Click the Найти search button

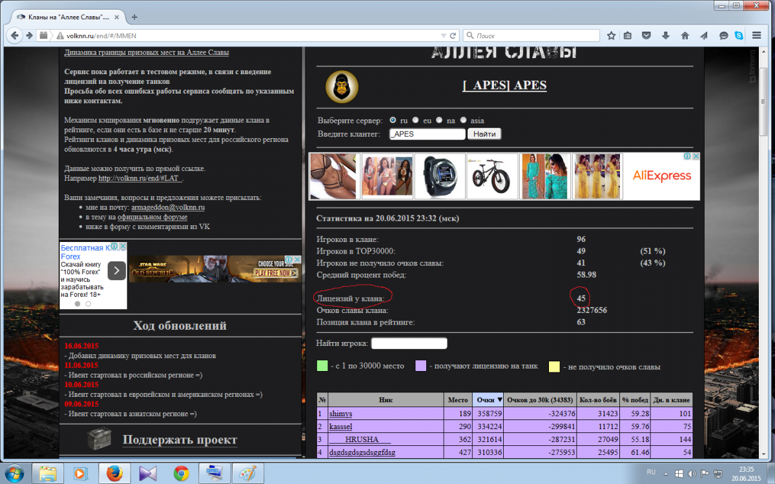484,134
